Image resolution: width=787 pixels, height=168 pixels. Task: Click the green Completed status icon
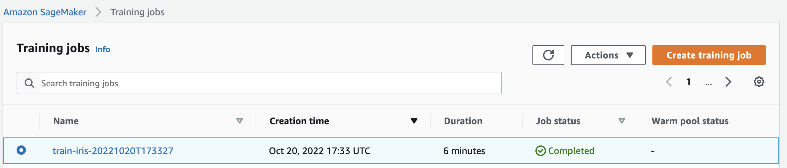[x=540, y=151]
